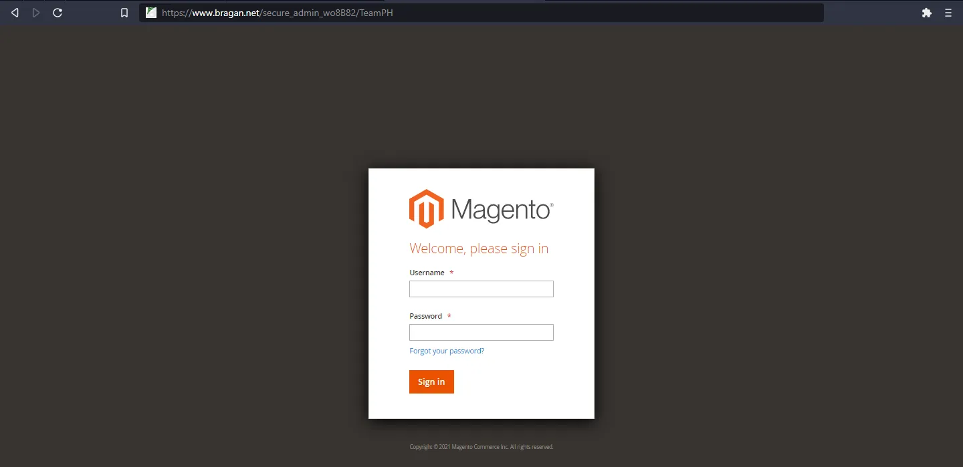This screenshot has width=963, height=467.
Task: Click into the Password field
Action: tap(481, 332)
